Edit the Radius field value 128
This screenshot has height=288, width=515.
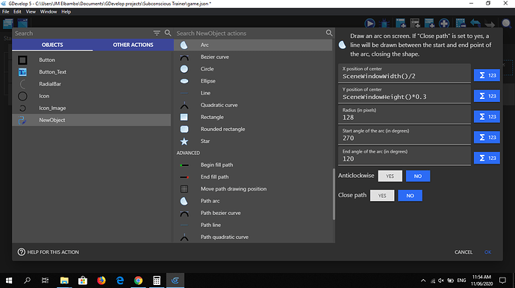pyautogui.click(x=405, y=115)
